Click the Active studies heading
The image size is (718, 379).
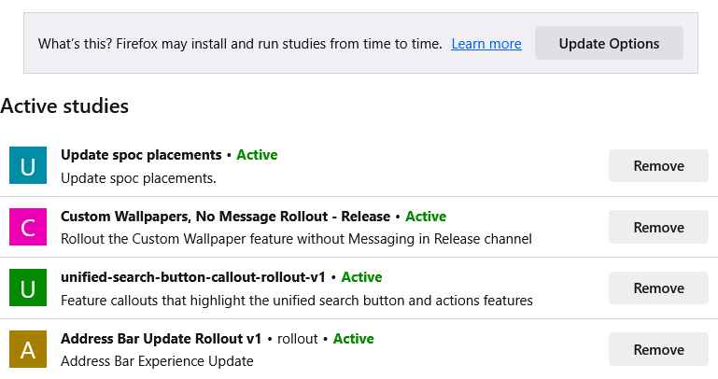coord(64,106)
